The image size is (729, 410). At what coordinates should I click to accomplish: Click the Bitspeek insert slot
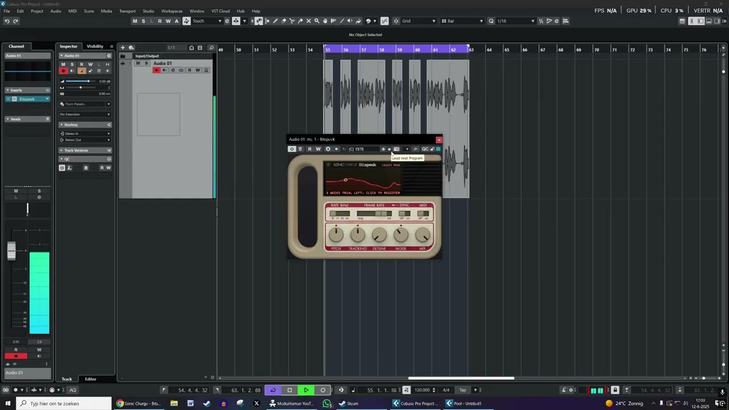(x=28, y=99)
